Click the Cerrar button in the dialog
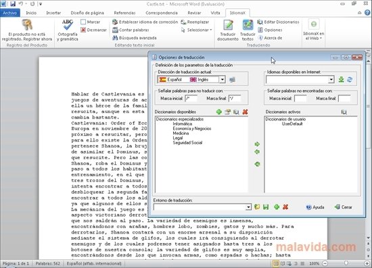372x268 pixels. click(x=344, y=207)
